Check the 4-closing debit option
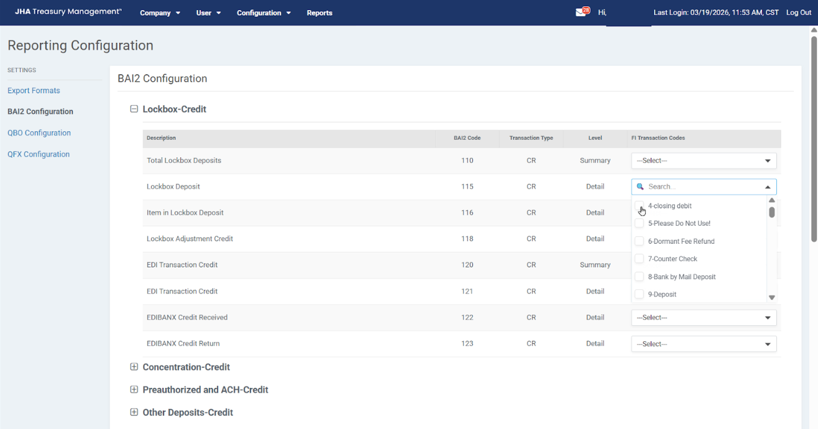The width and height of the screenshot is (818, 429). 639,206
